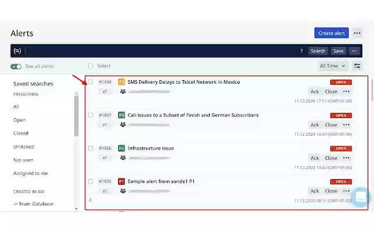
Task: Open the All Time dropdown
Action: 333,66
